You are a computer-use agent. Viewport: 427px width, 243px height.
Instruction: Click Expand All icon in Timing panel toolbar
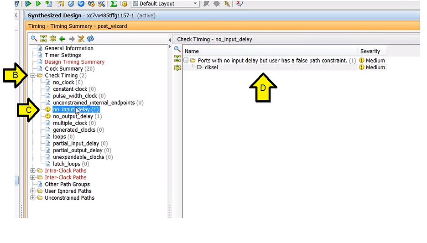(53, 39)
